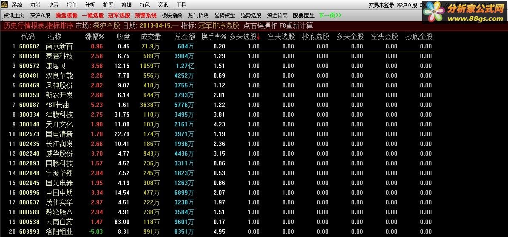Open the 工具 menu
Viewport: 508px width, 237px height.
pyautogui.click(x=181, y=5)
